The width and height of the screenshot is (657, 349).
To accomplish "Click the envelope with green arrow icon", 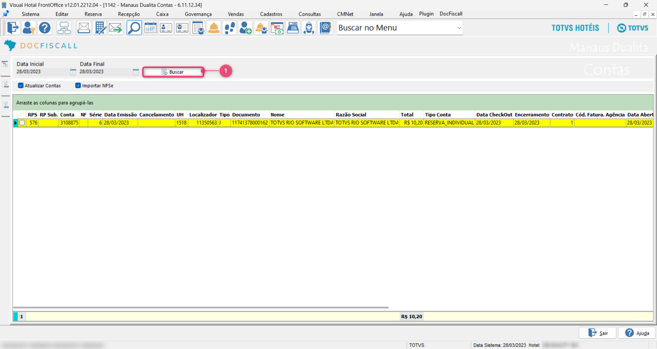I will (116, 28).
